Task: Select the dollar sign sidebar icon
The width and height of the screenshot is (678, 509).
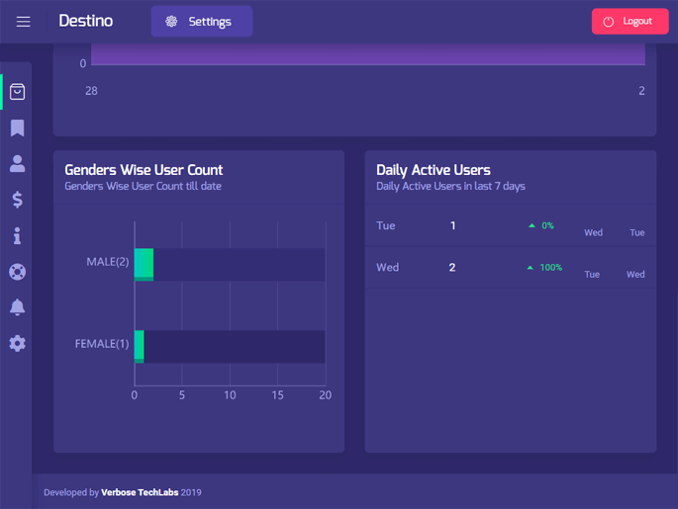Action: coord(17,200)
